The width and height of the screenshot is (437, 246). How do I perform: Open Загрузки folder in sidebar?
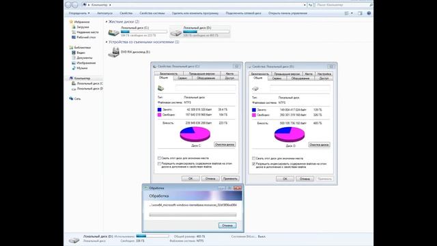tap(83, 27)
